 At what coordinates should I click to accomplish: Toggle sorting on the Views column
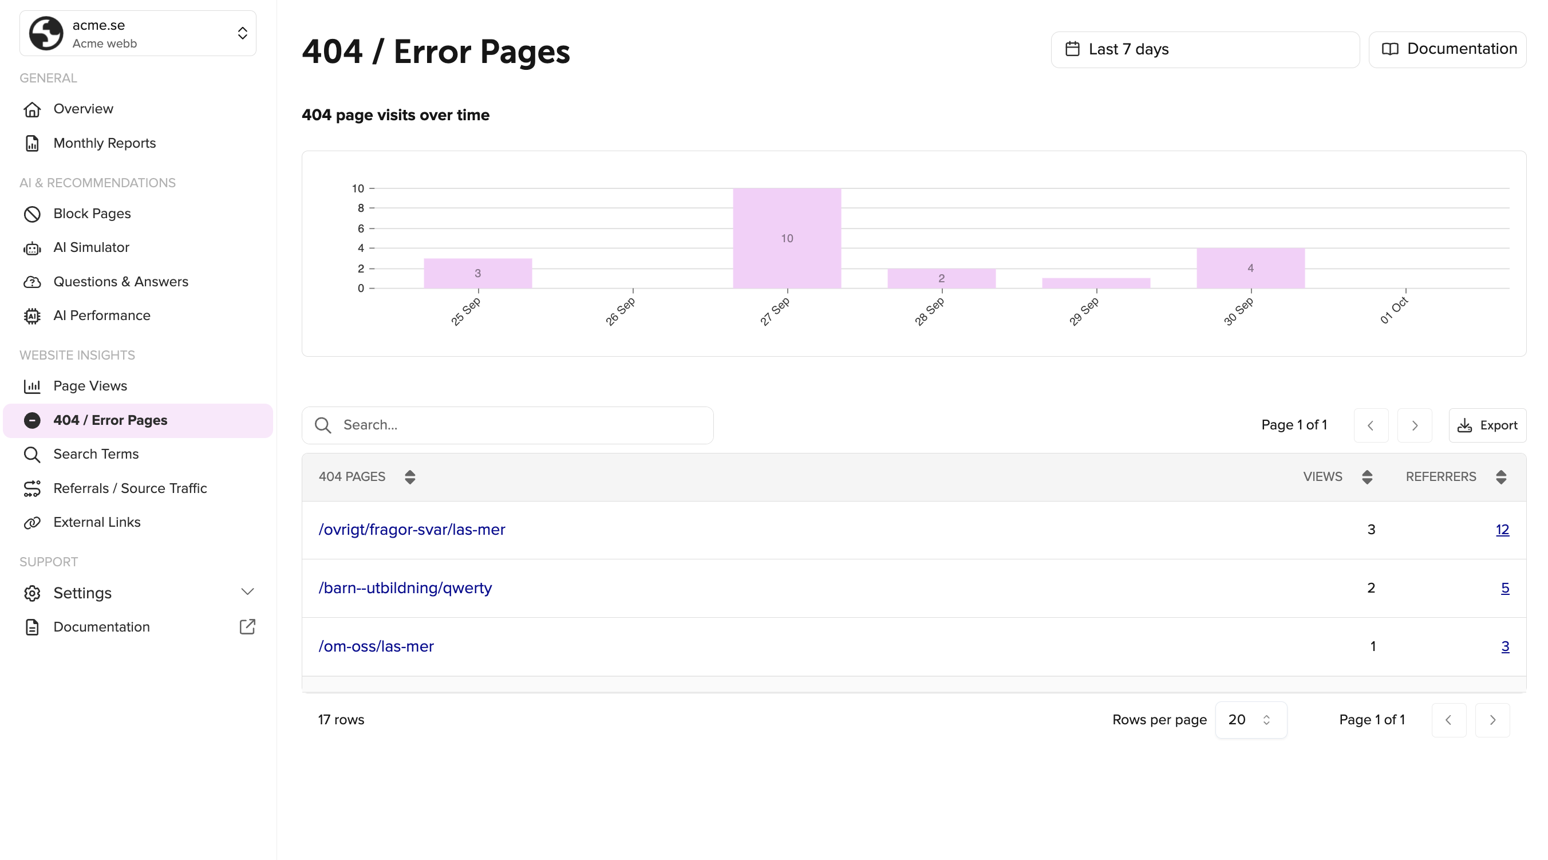click(x=1367, y=477)
